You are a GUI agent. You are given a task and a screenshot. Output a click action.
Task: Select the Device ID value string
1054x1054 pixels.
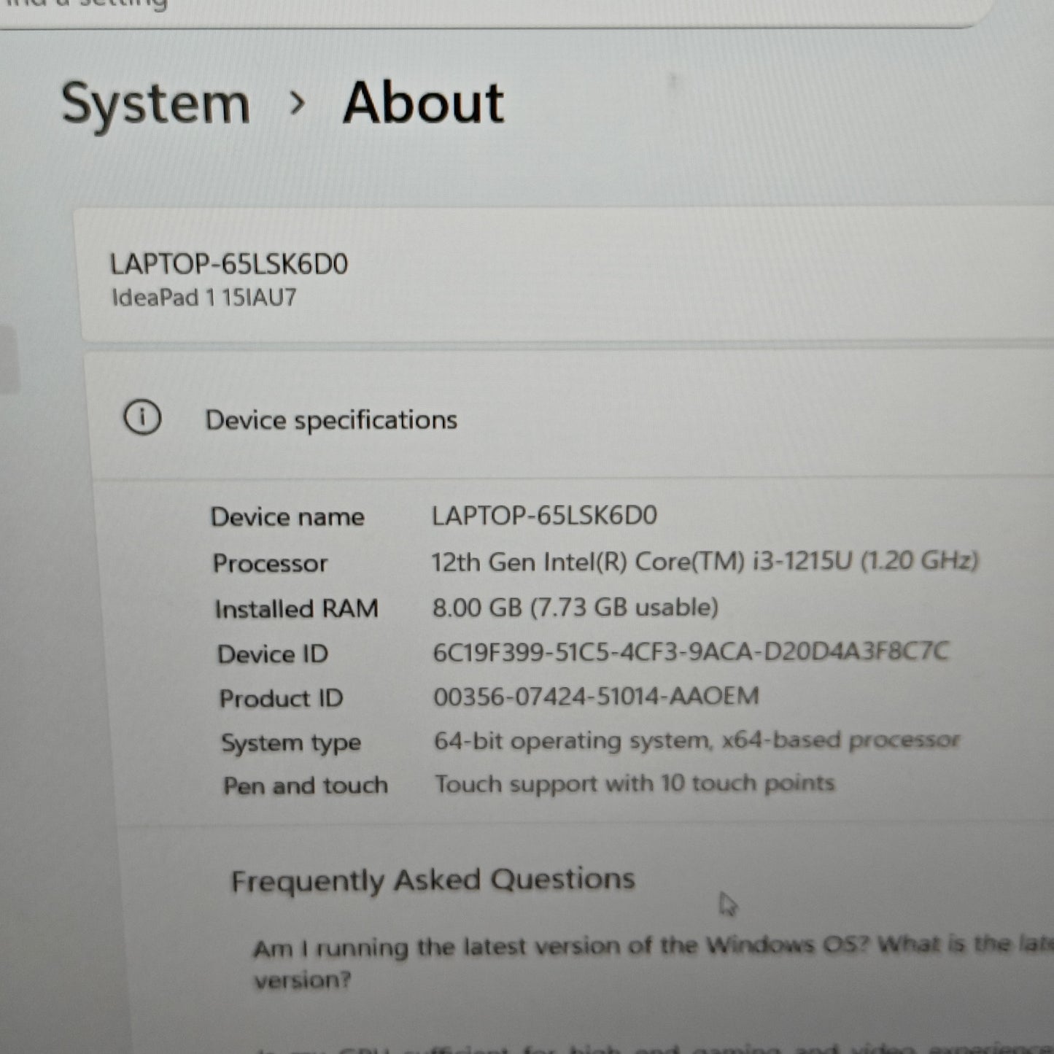tap(690, 651)
